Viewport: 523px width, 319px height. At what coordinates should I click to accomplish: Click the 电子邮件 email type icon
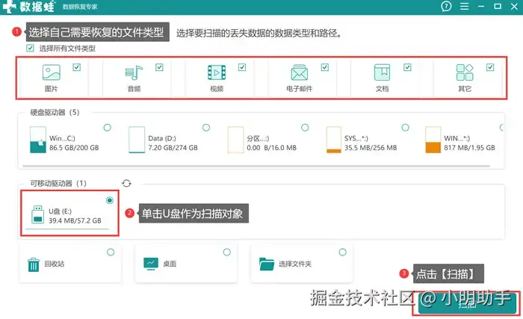[x=299, y=72]
